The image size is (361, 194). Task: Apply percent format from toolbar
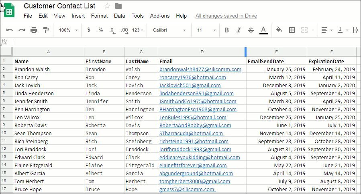click(101, 30)
